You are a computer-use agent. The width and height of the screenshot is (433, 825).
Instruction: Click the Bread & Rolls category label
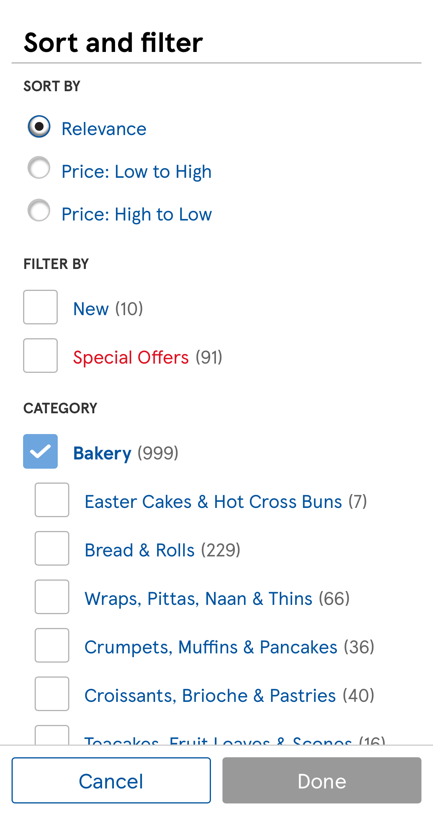point(140,550)
